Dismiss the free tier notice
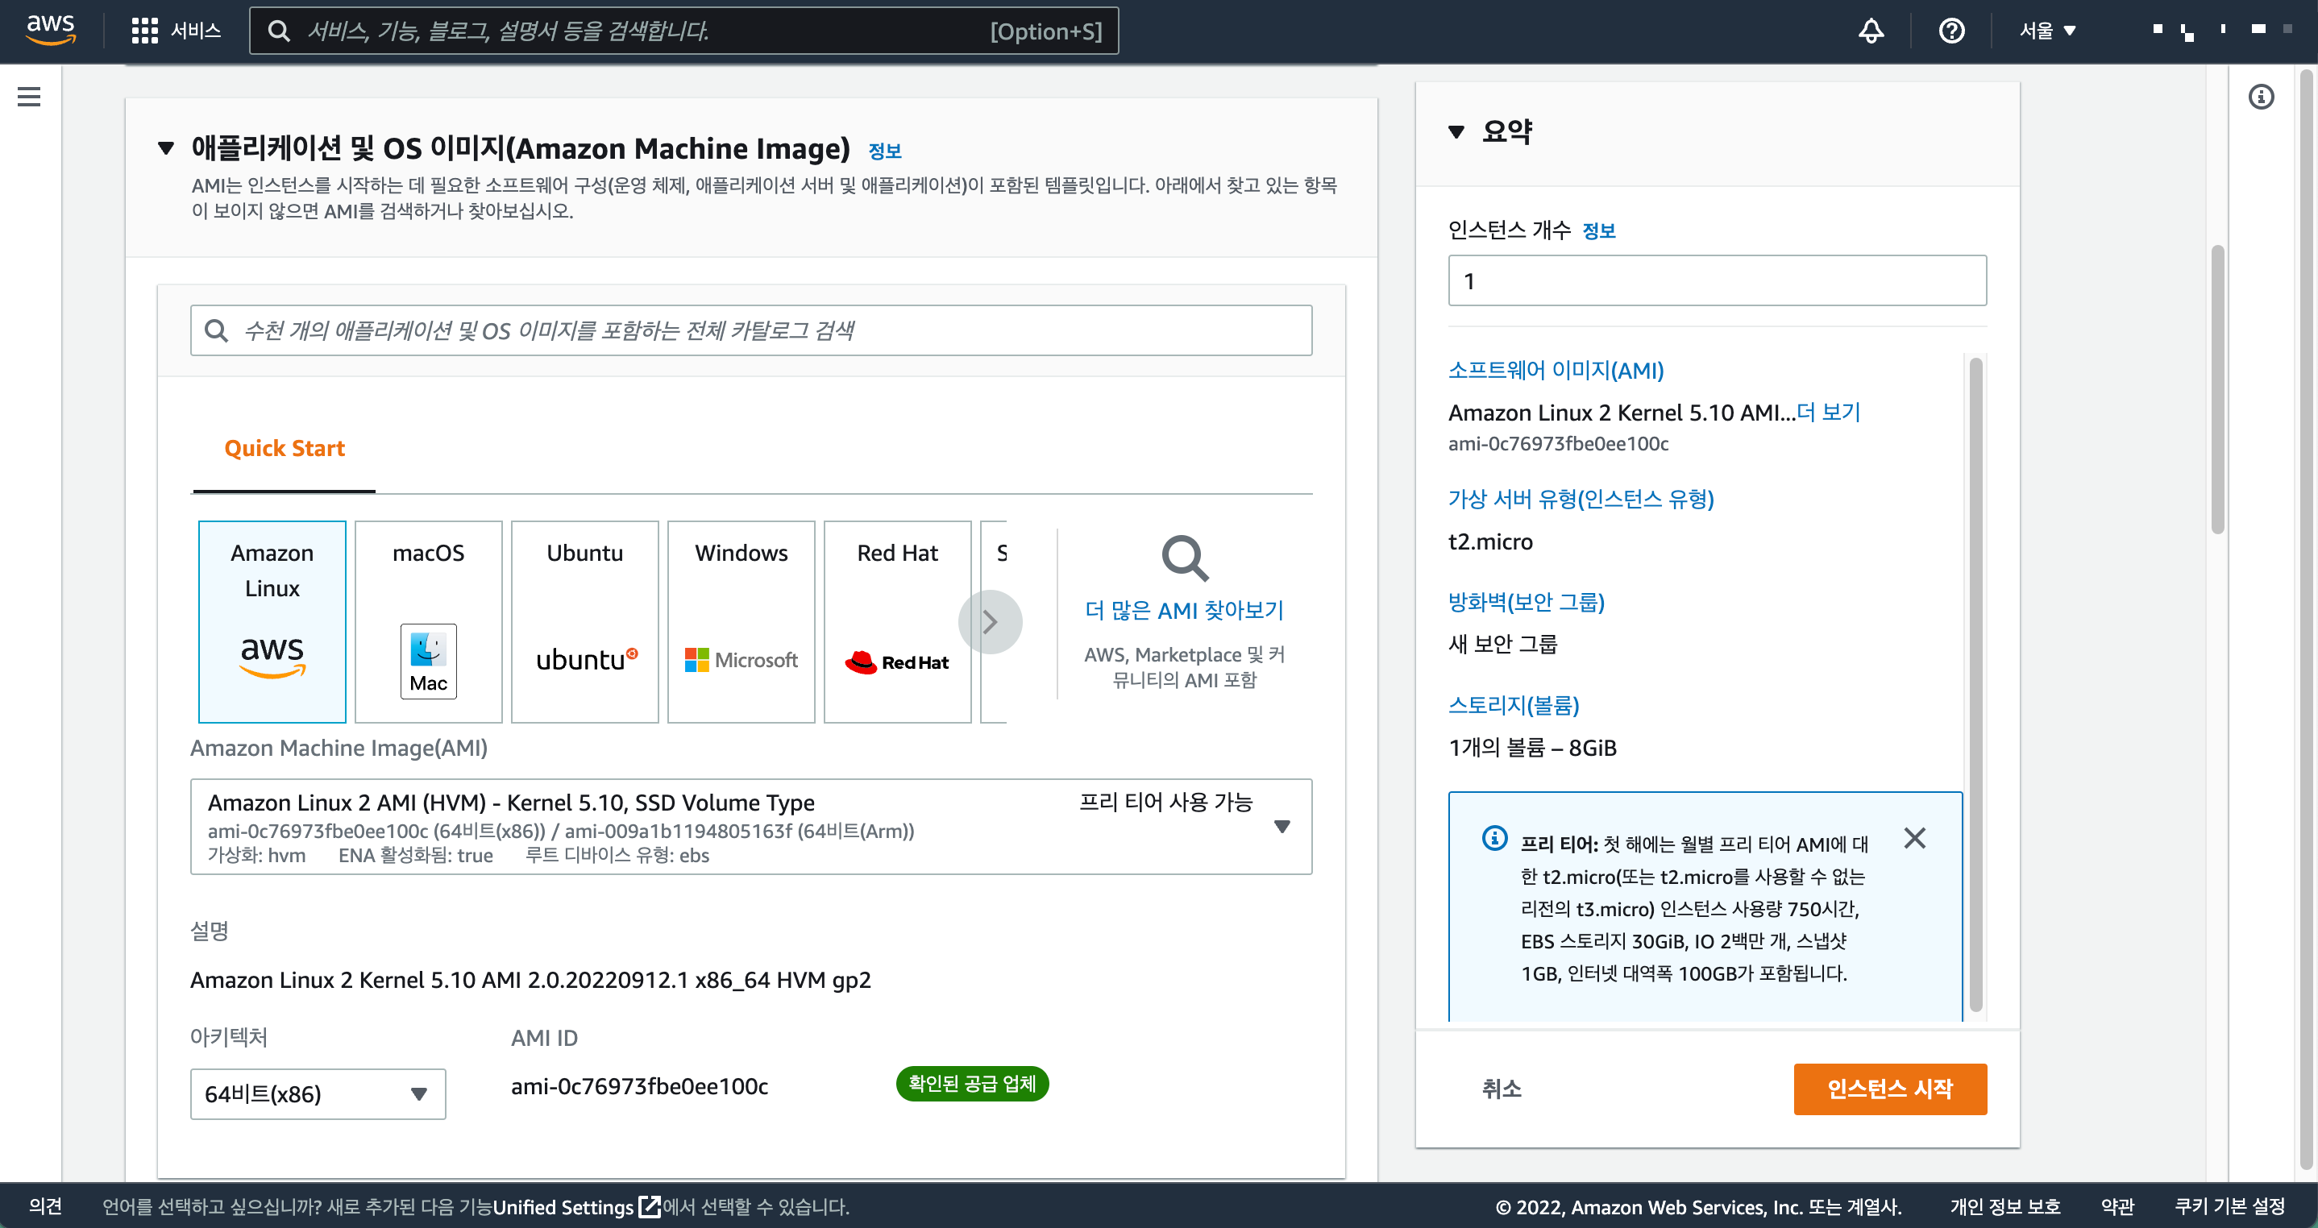Viewport: 2318px width, 1228px height. click(x=1914, y=837)
